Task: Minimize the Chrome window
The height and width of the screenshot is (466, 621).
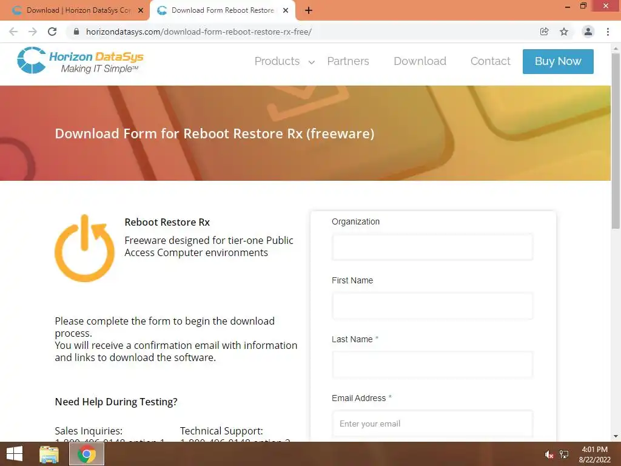Action: pyautogui.click(x=568, y=6)
